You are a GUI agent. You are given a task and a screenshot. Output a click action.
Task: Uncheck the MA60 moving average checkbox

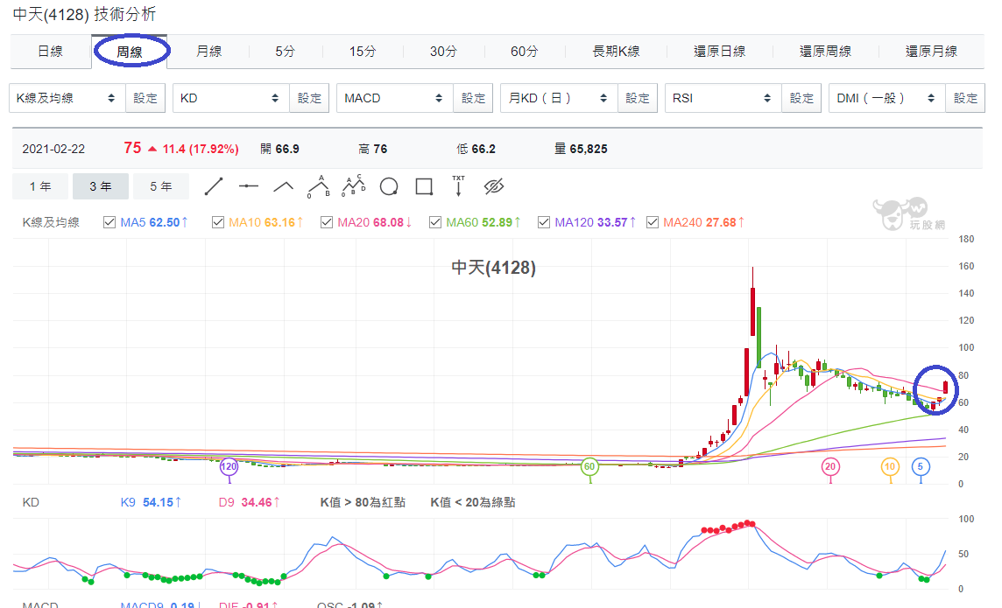click(435, 222)
